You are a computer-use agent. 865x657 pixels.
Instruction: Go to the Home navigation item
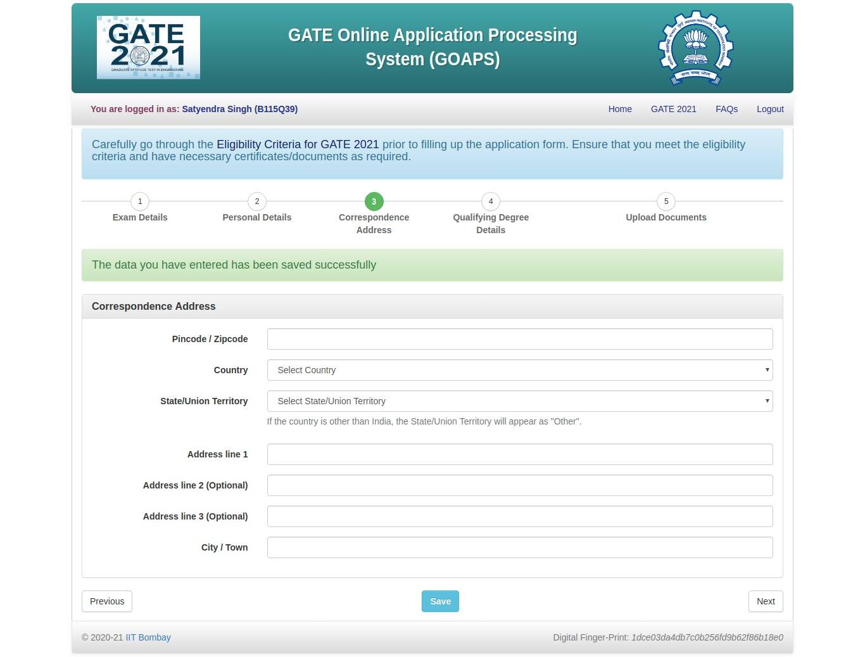tap(619, 109)
